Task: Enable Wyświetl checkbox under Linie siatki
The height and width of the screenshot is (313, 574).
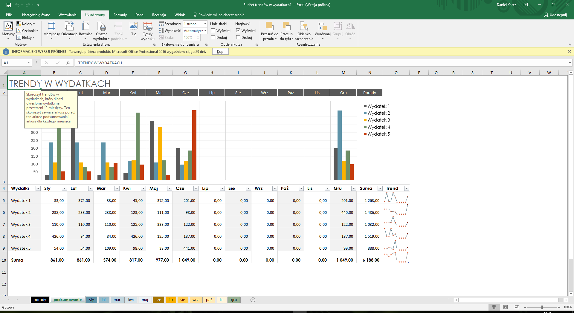Action: coord(213,30)
